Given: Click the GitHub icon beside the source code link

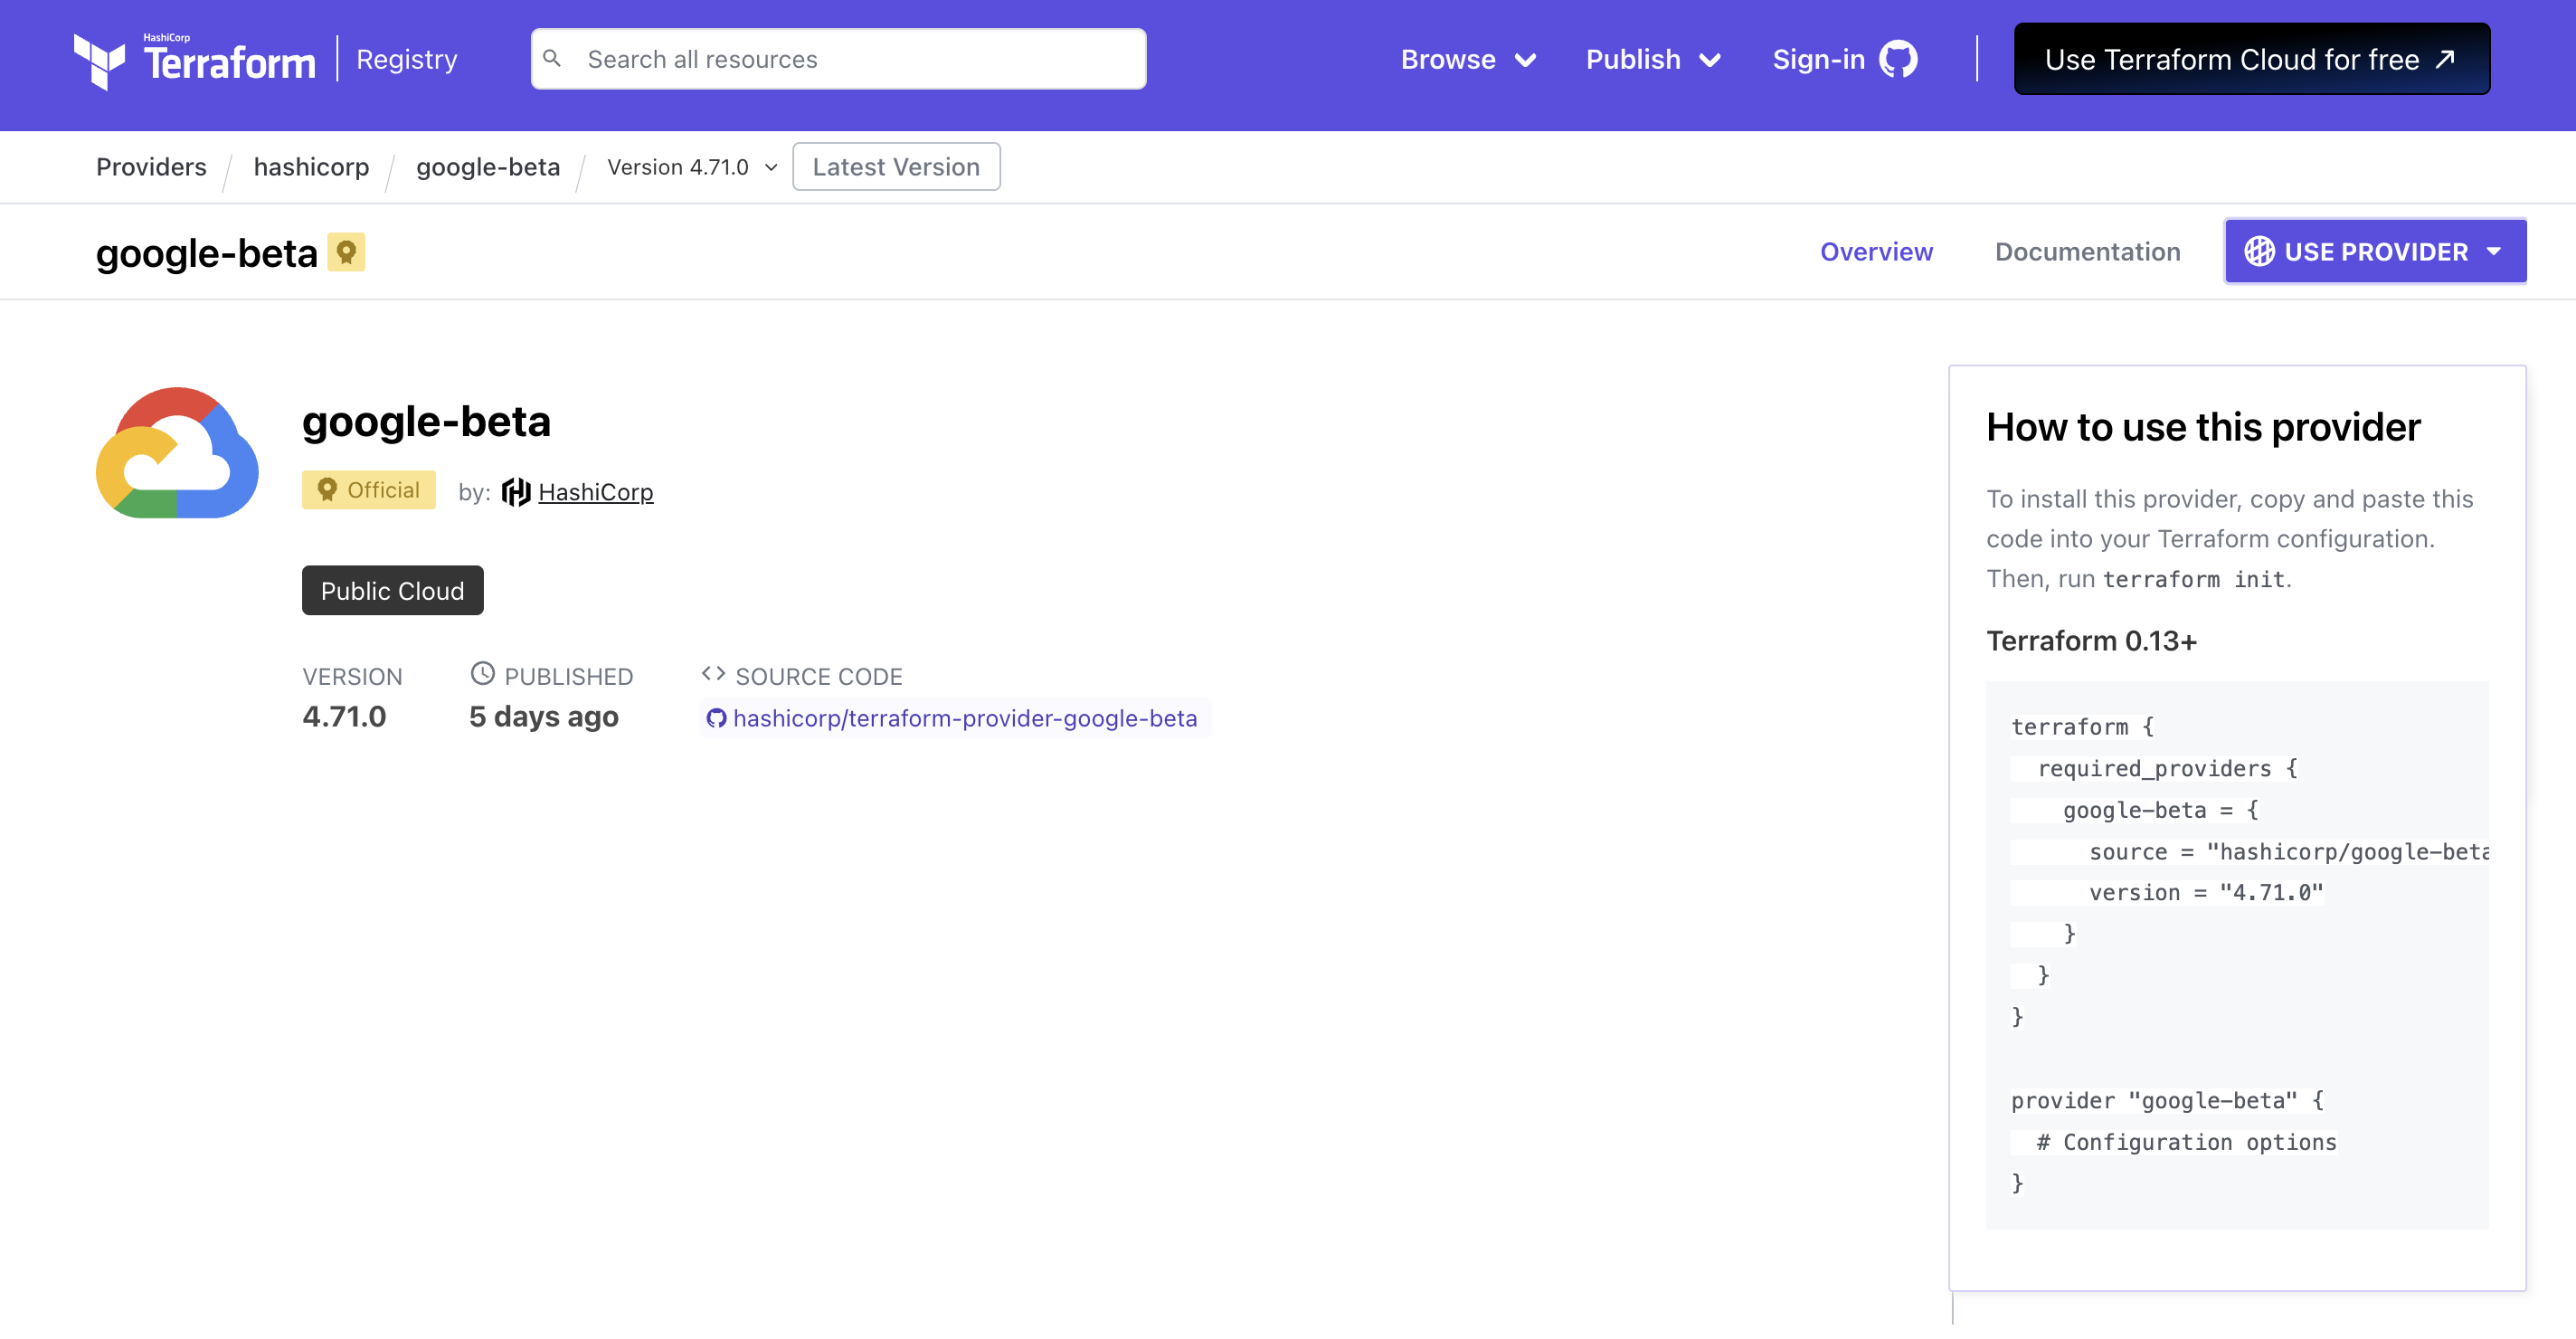Looking at the screenshot, I should 716,718.
